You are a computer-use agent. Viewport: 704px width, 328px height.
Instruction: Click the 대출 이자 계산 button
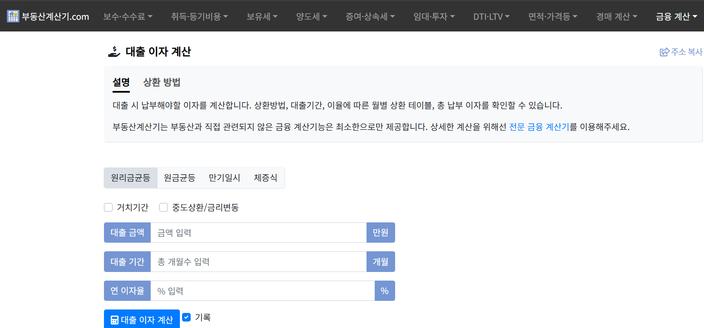click(x=141, y=319)
